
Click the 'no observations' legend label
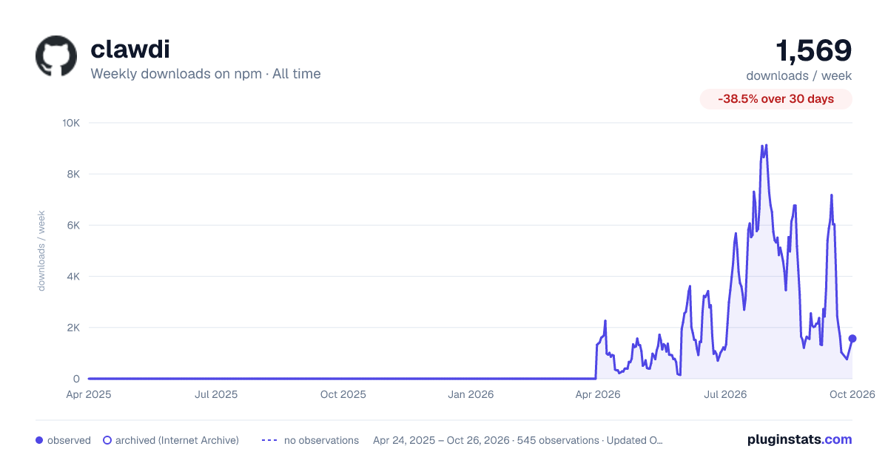(x=321, y=440)
